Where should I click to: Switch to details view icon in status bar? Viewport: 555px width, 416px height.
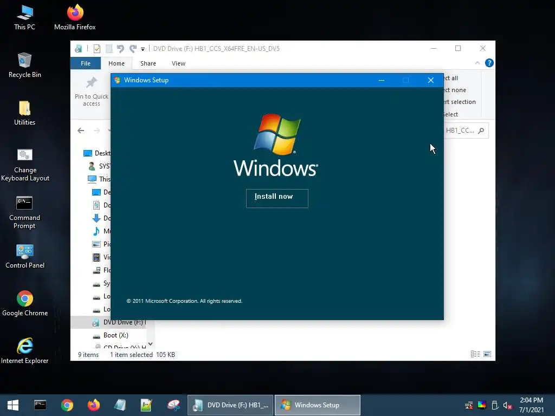tap(475, 354)
